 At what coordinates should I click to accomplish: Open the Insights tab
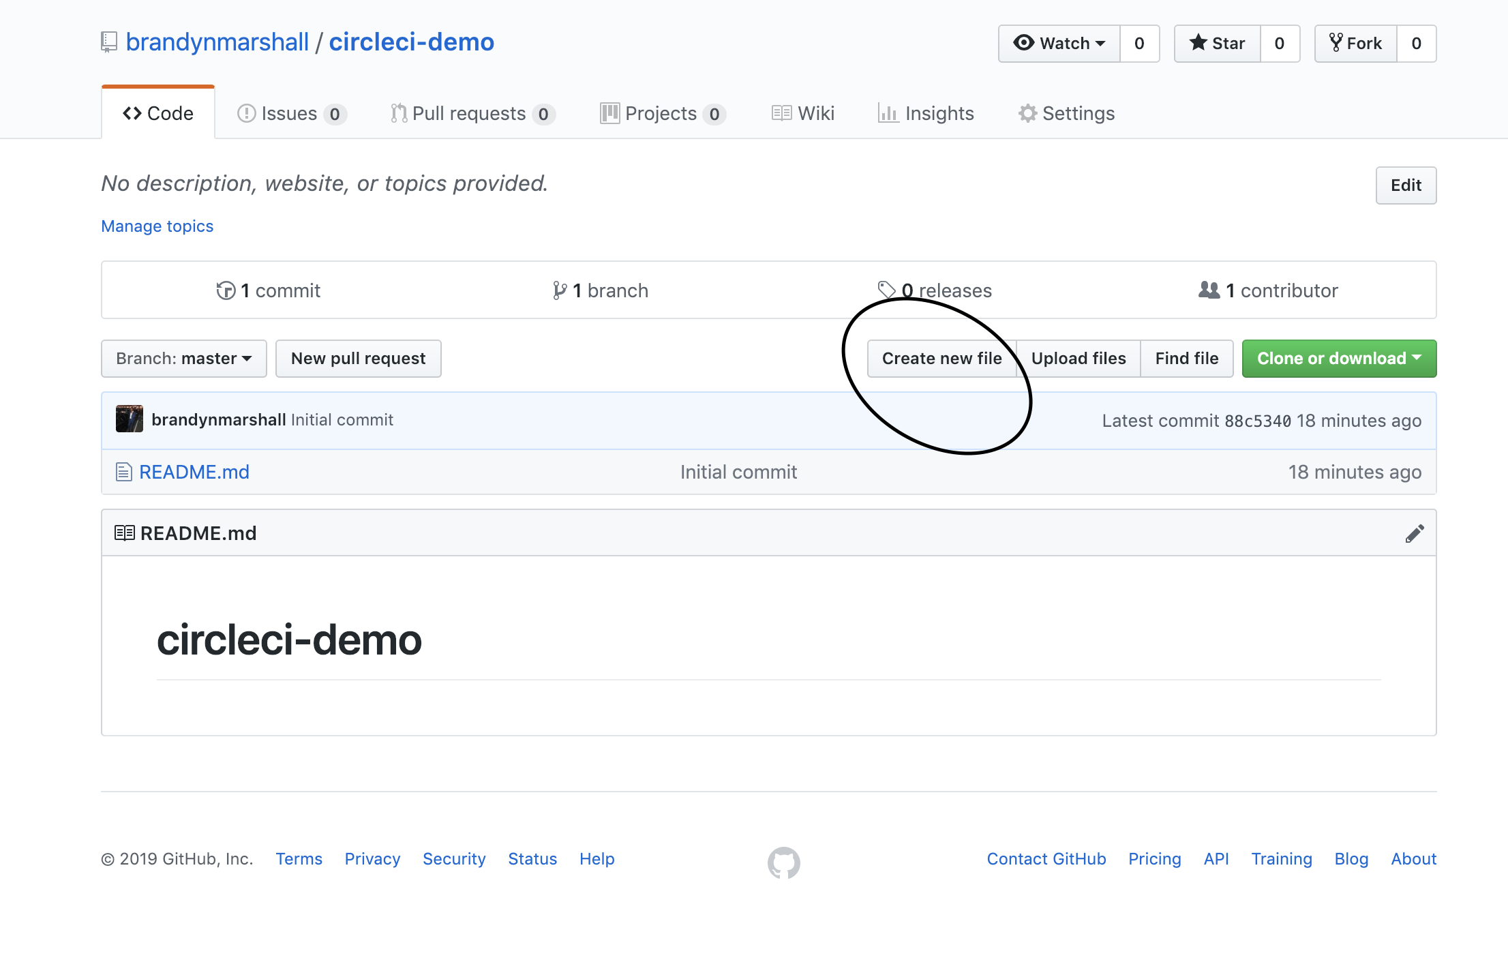pos(926,113)
